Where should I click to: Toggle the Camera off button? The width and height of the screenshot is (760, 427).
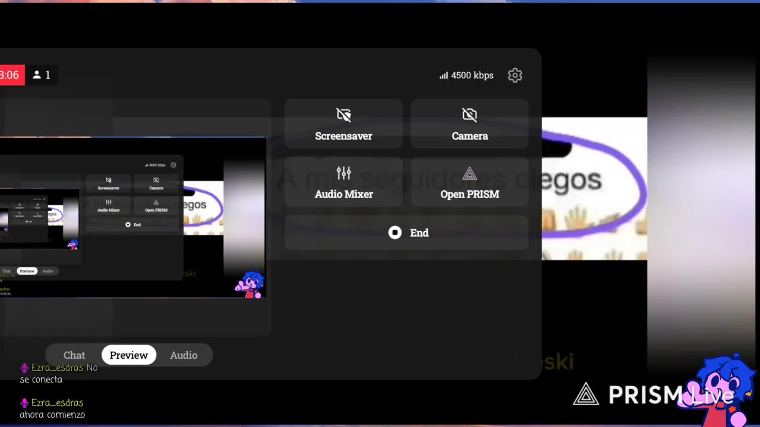470,124
